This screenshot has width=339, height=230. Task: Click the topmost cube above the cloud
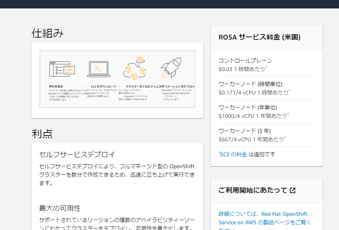[140, 59]
